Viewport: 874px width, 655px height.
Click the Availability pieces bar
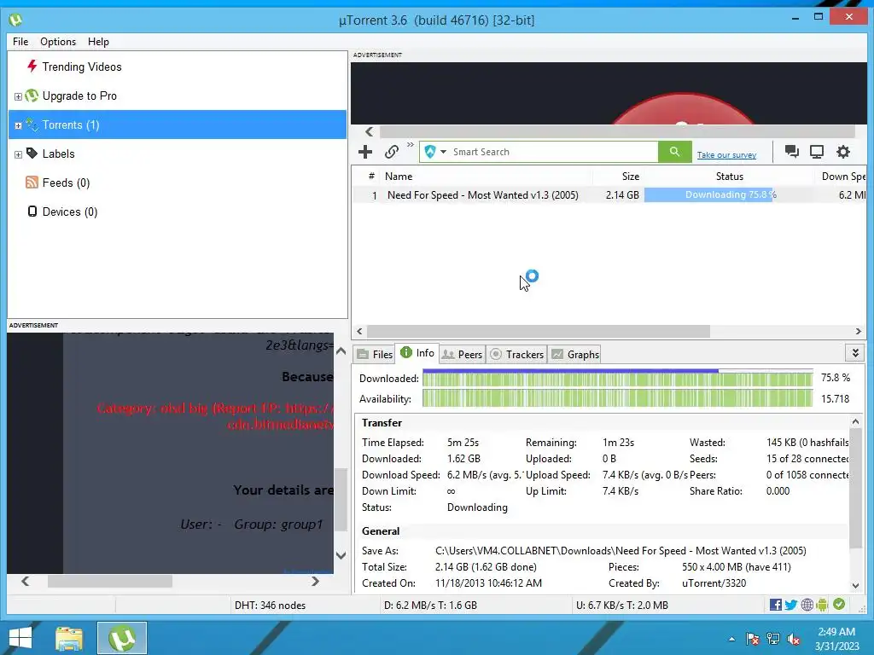(618, 399)
